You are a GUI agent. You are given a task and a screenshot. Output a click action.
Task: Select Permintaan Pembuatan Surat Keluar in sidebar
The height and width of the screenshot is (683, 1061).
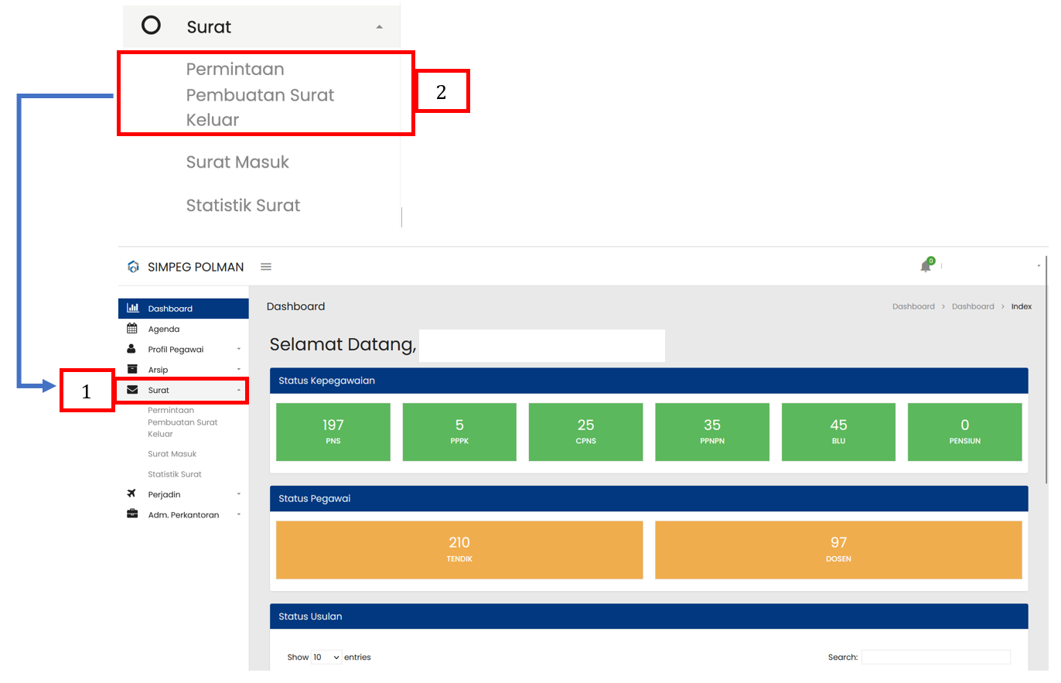[x=183, y=422]
